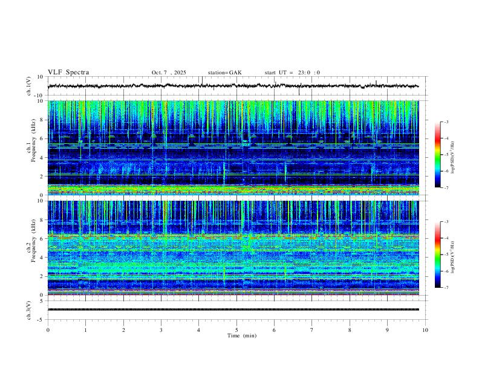Click the ch.1 voltage waveform trace
This screenshot has width=479, height=370.
(x=233, y=86)
